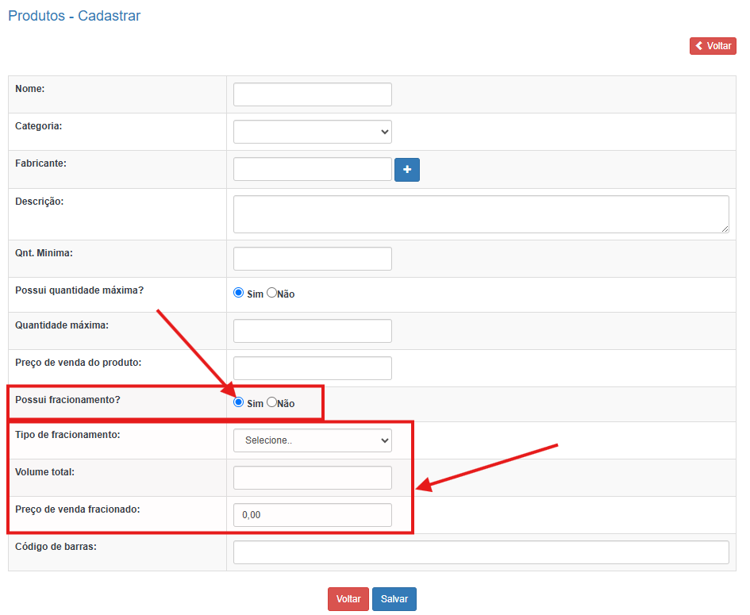Click inside the Descrição text area
This screenshot has height=615, width=750.
click(480, 214)
